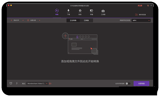Image resolution: width=160 pixels, height=97 pixels.
Task: Click the shopping cart icon
Action: (x=148, y=6)
